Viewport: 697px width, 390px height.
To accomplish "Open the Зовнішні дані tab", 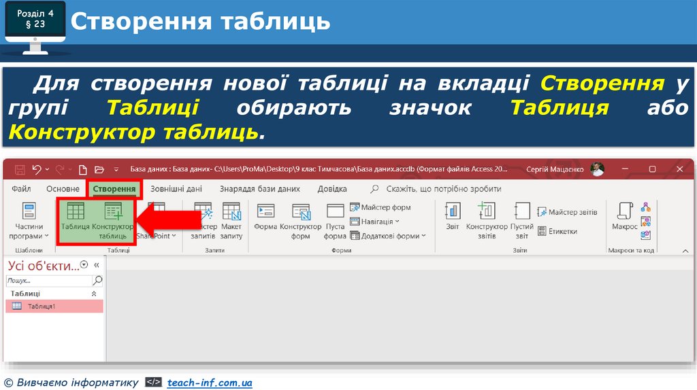I will pos(176,189).
